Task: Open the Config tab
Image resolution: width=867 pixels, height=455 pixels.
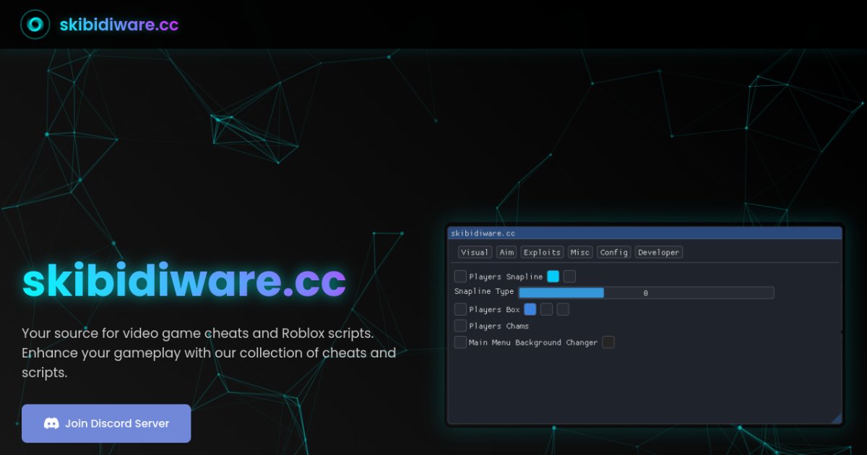Action: click(x=613, y=252)
